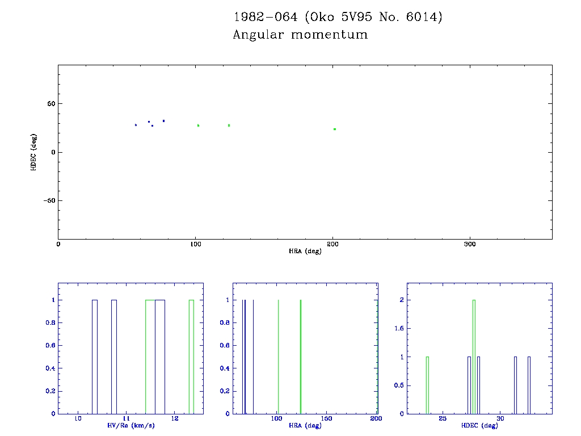Click the 'HV/Re (km/s)' axis label

[x=130, y=425]
